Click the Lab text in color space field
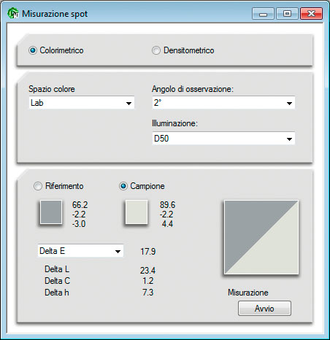 click(37, 103)
